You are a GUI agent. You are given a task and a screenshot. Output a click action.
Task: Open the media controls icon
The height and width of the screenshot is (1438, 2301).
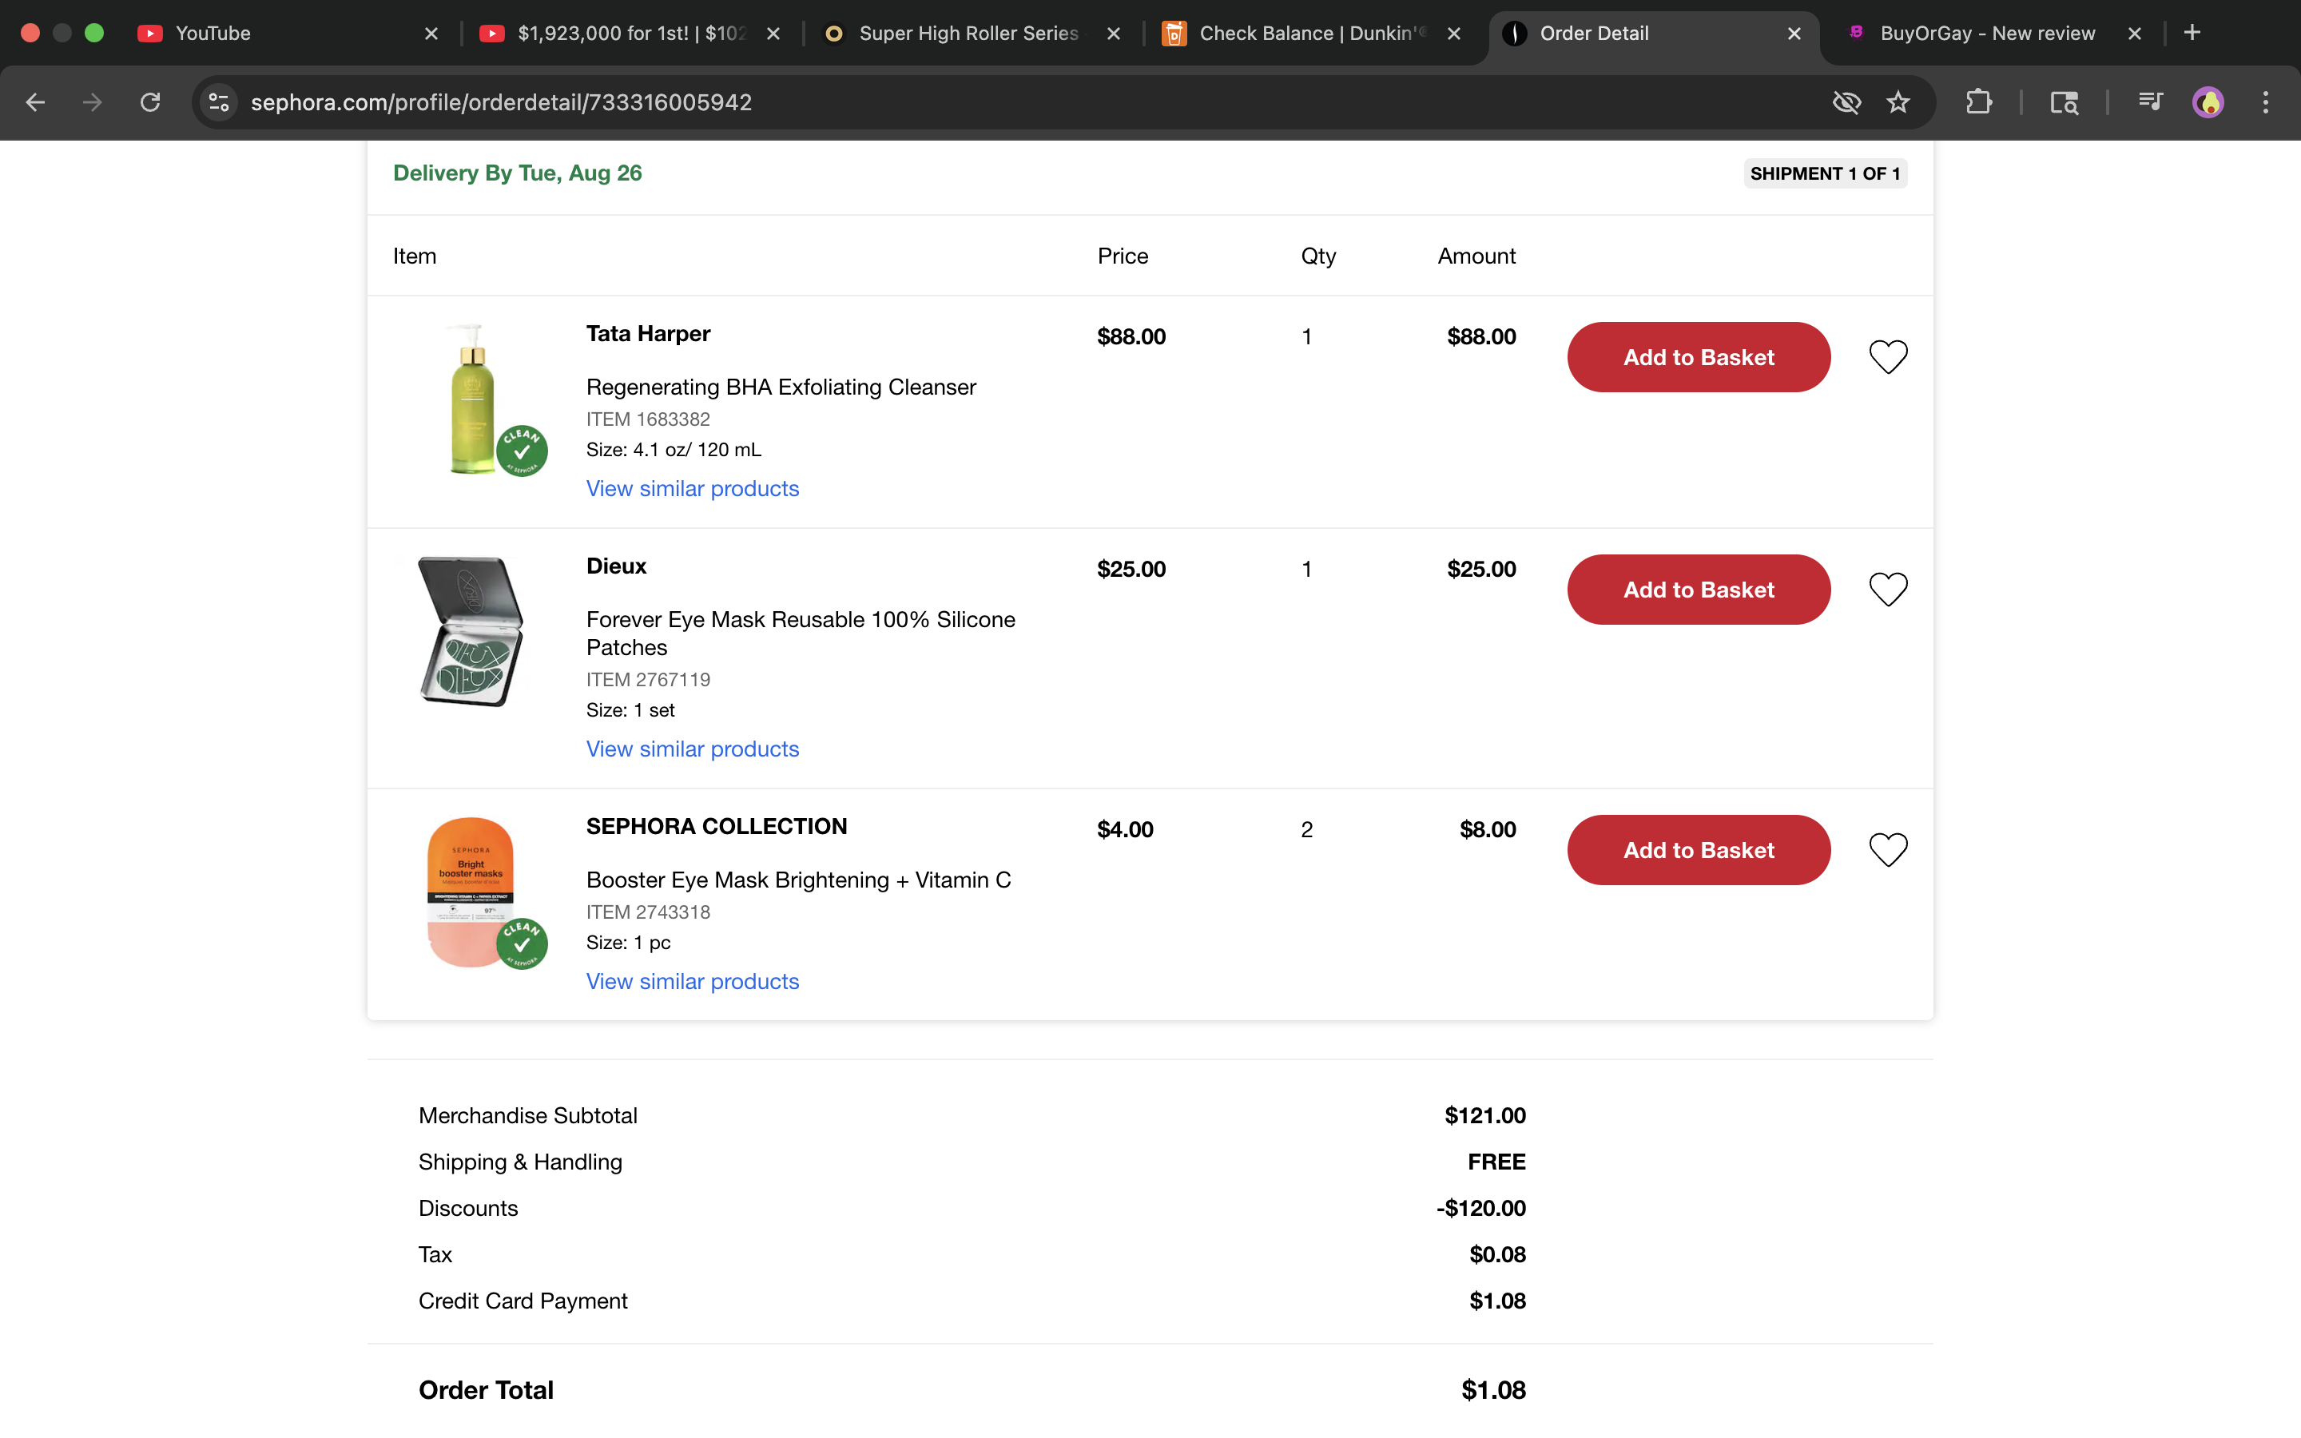[x=2151, y=101]
